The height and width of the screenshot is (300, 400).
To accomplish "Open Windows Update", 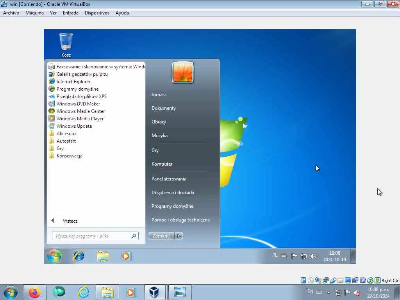I will point(70,126).
